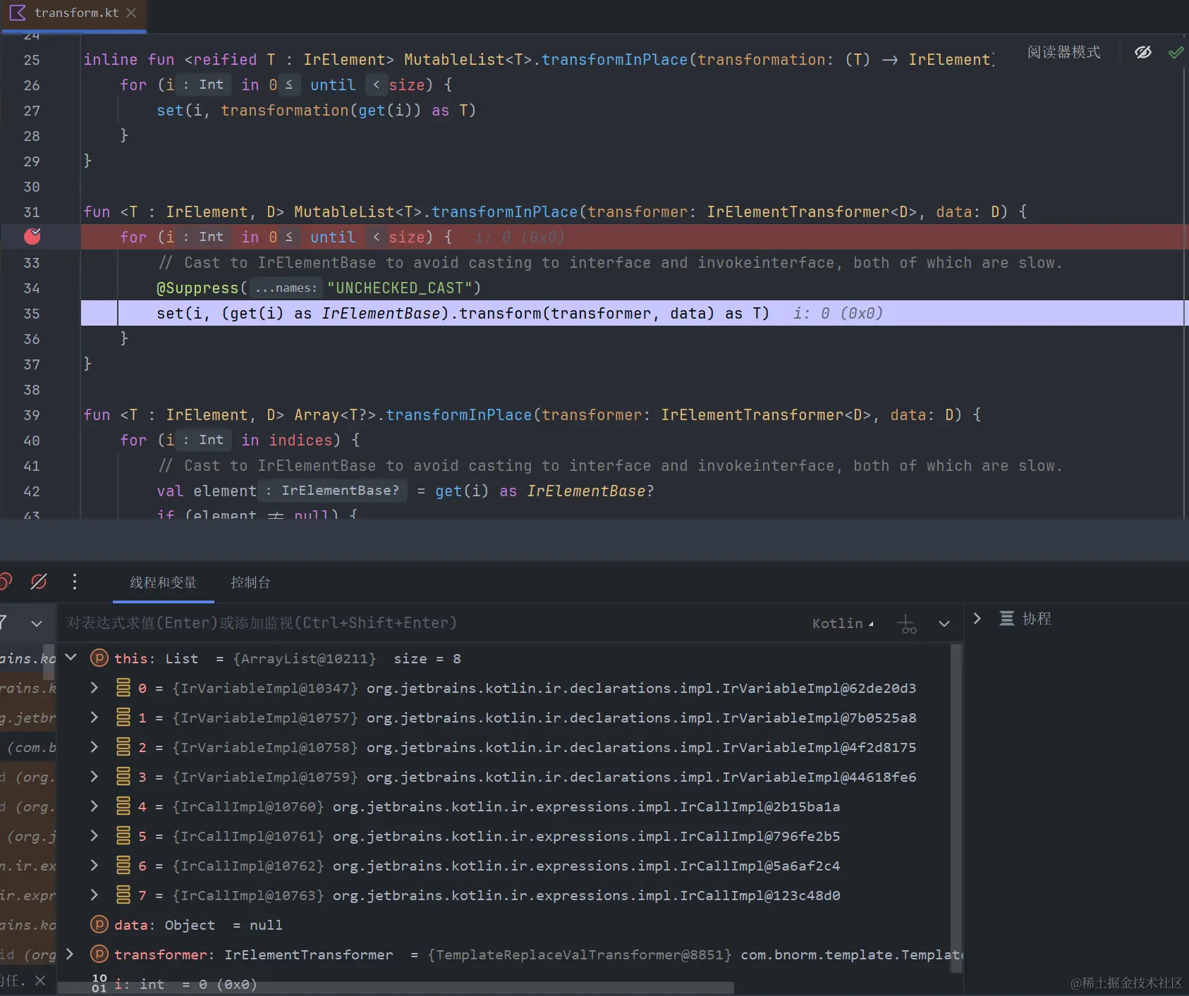Expand list element 3 IrVariableImpl@10759

tap(94, 776)
